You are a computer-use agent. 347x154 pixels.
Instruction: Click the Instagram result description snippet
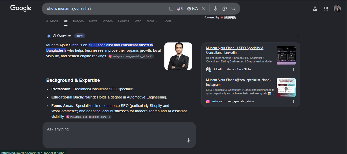(240, 92)
